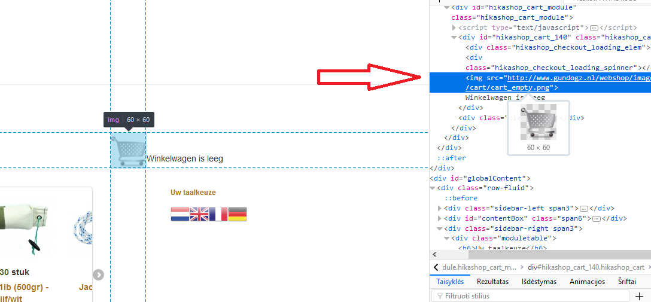651x302 pixels.
Task: Switch to the Išdėstymas tab
Action: 539,282
